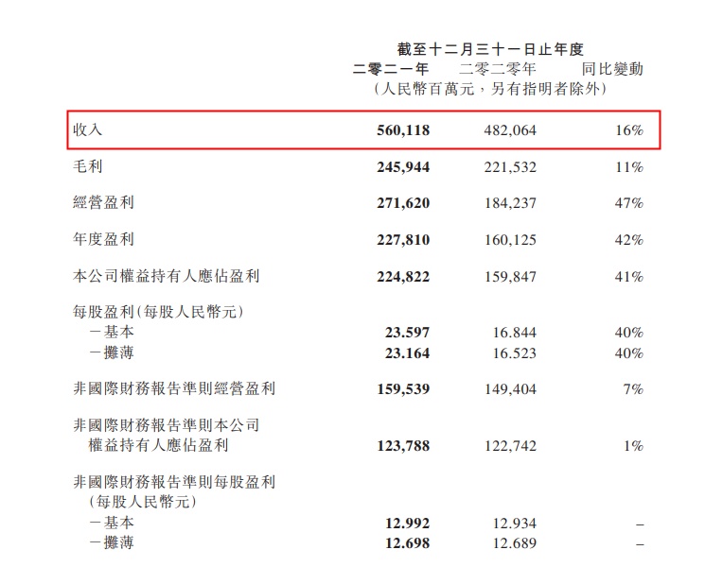Select annual profit value 160,125
The width and height of the screenshot is (705, 567).
[510, 240]
